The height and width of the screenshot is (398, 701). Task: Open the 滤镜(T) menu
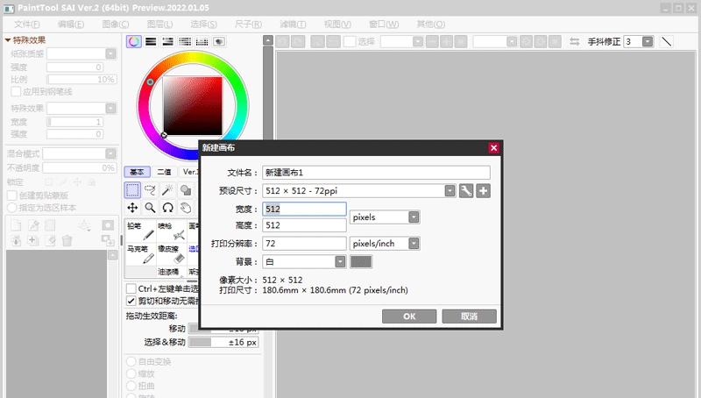293,25
